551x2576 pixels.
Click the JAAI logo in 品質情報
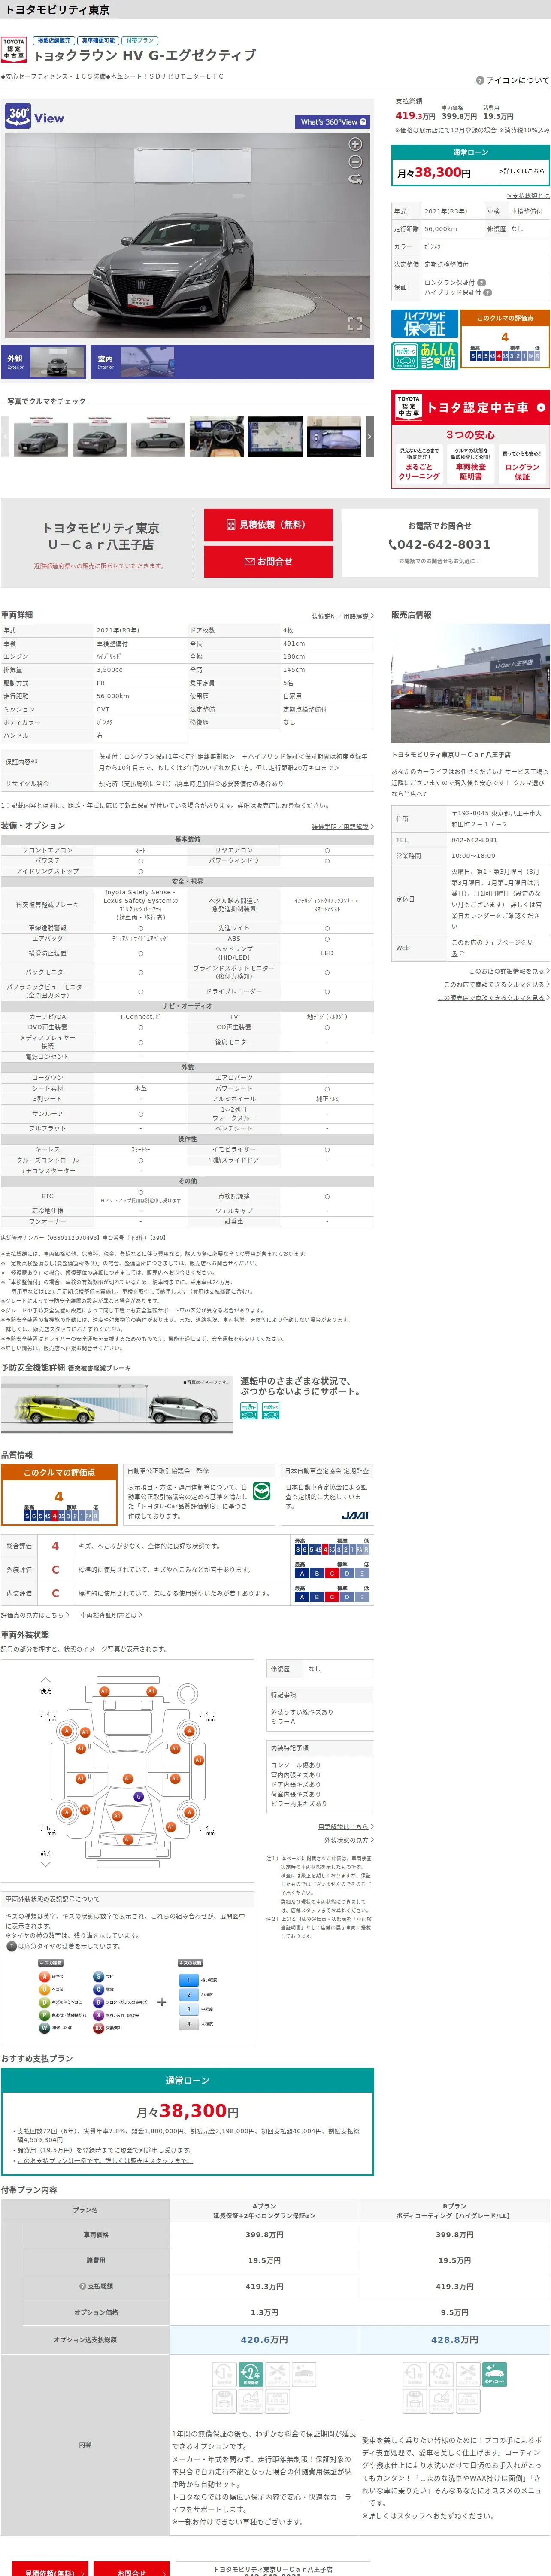[354, 1516]
